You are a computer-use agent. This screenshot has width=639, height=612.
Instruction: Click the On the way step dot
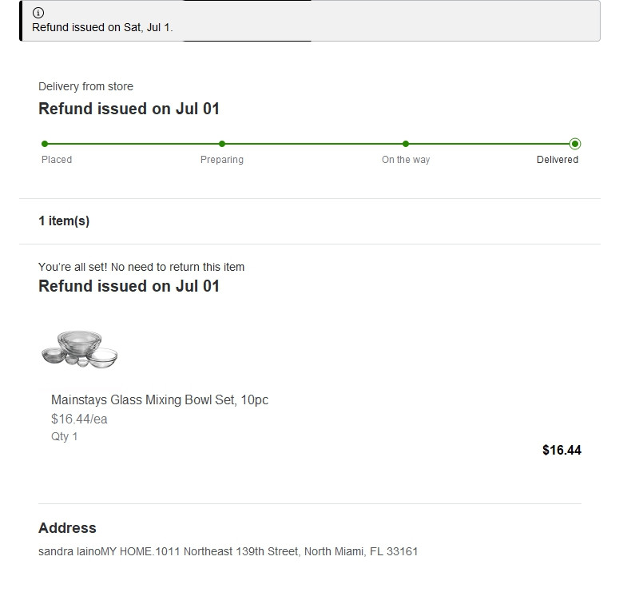pyautogui.click(x=406, y=144)
